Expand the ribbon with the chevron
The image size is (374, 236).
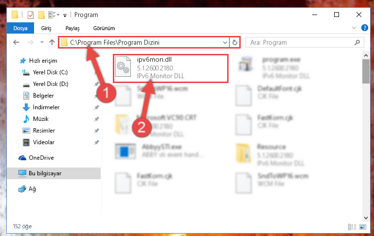(x=354, y=28)
